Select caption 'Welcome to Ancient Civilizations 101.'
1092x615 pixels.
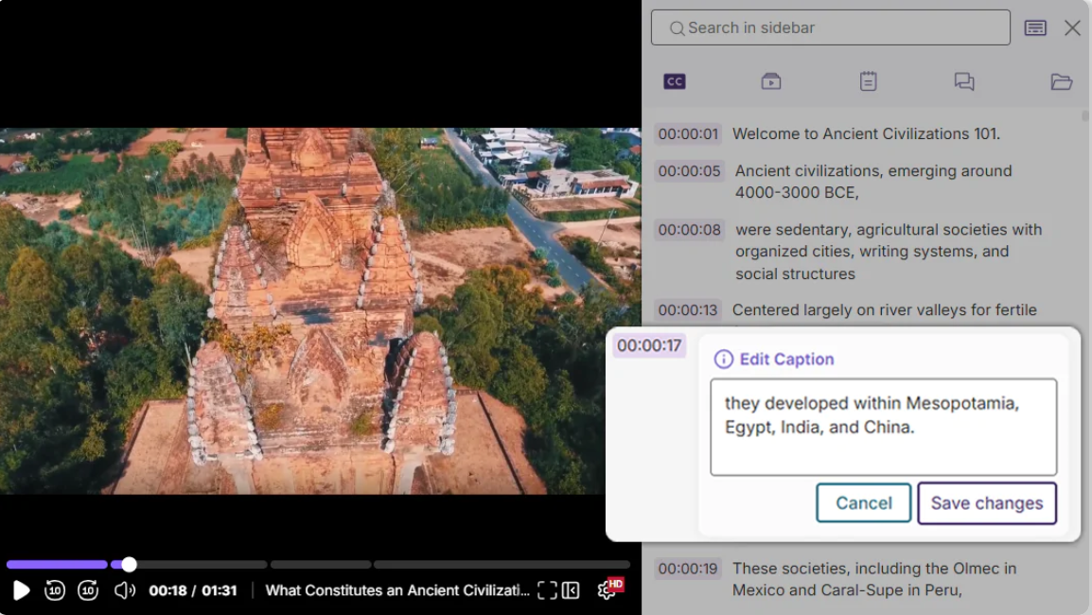pyautogui.click(x=867, y=133)
